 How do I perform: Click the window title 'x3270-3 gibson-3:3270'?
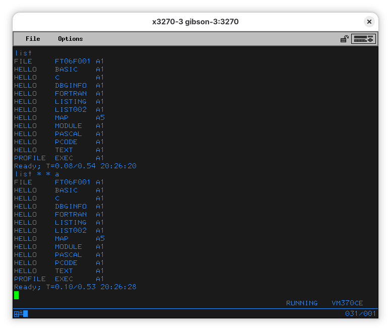[x=195, y=22]
